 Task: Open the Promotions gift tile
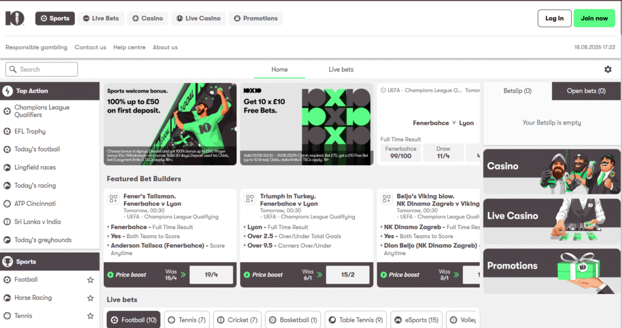point(552,272)
